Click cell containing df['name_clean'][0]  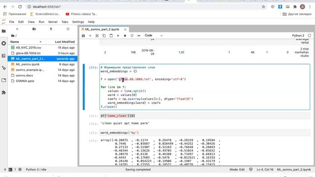pyautogui.click(x=205, y=116)
